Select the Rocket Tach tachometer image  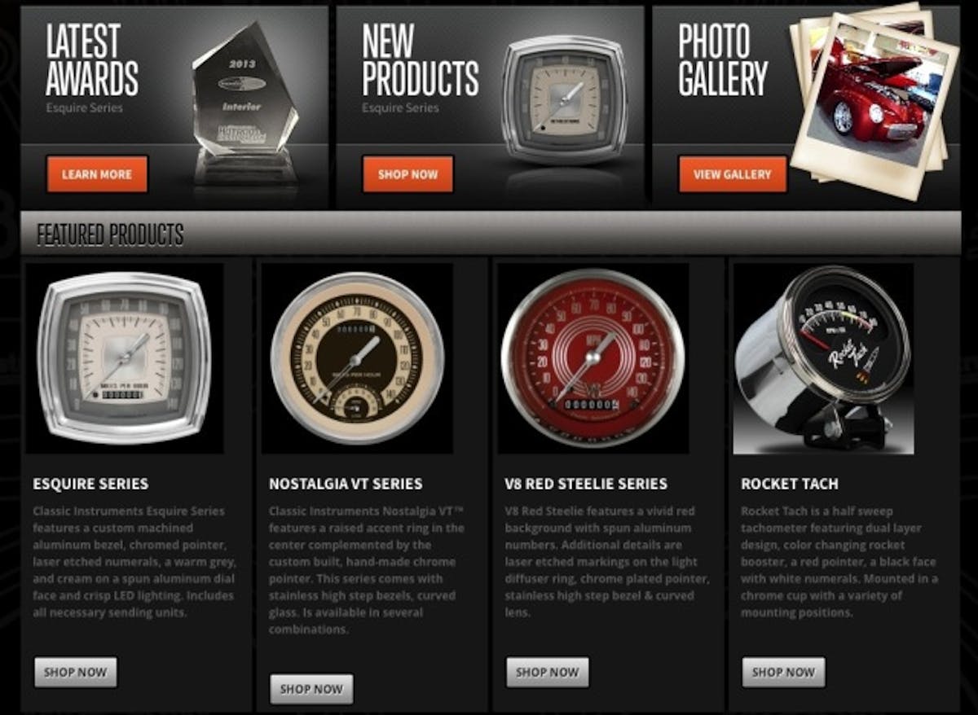pos(823,358)
